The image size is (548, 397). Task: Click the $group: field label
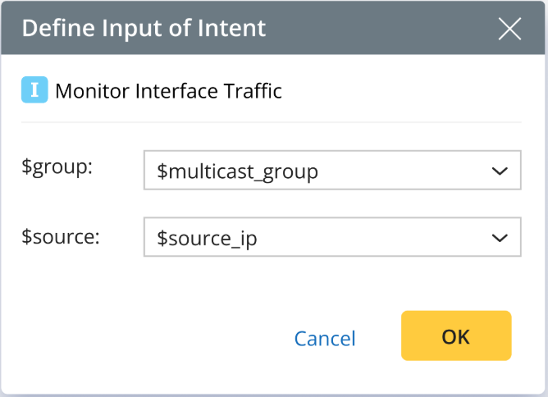pyautogui.click(x=57, y=167)
